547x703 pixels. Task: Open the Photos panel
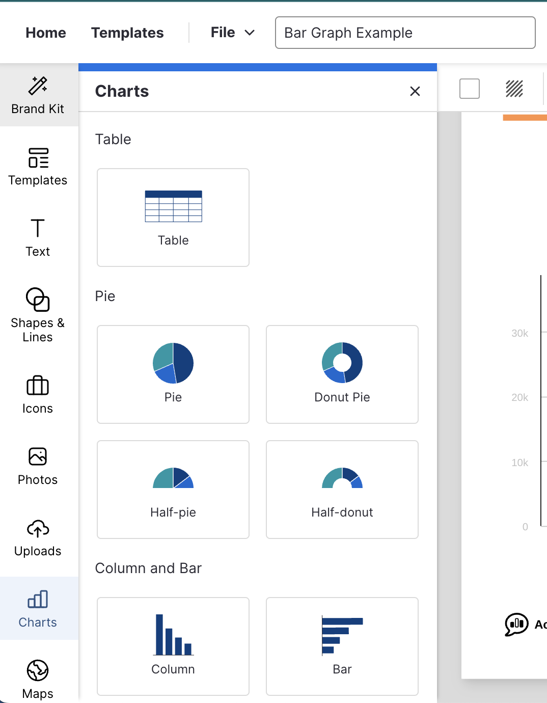[38, 465]
